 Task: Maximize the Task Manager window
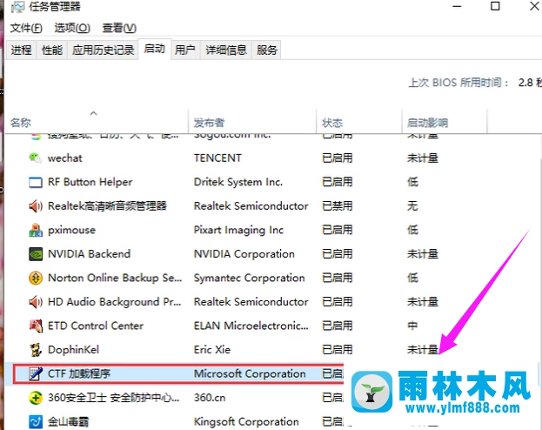[x=495, y=6]
